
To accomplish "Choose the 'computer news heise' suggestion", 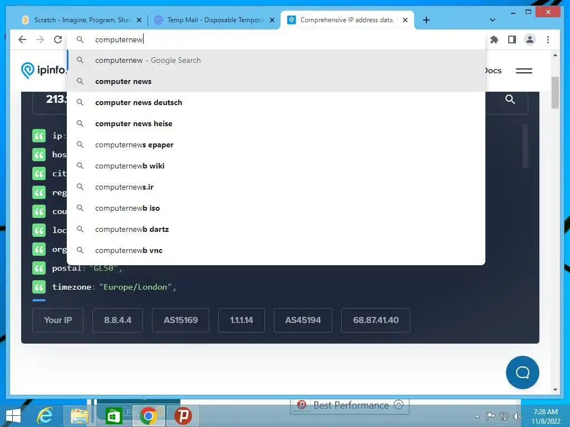I will click(276, 123).
